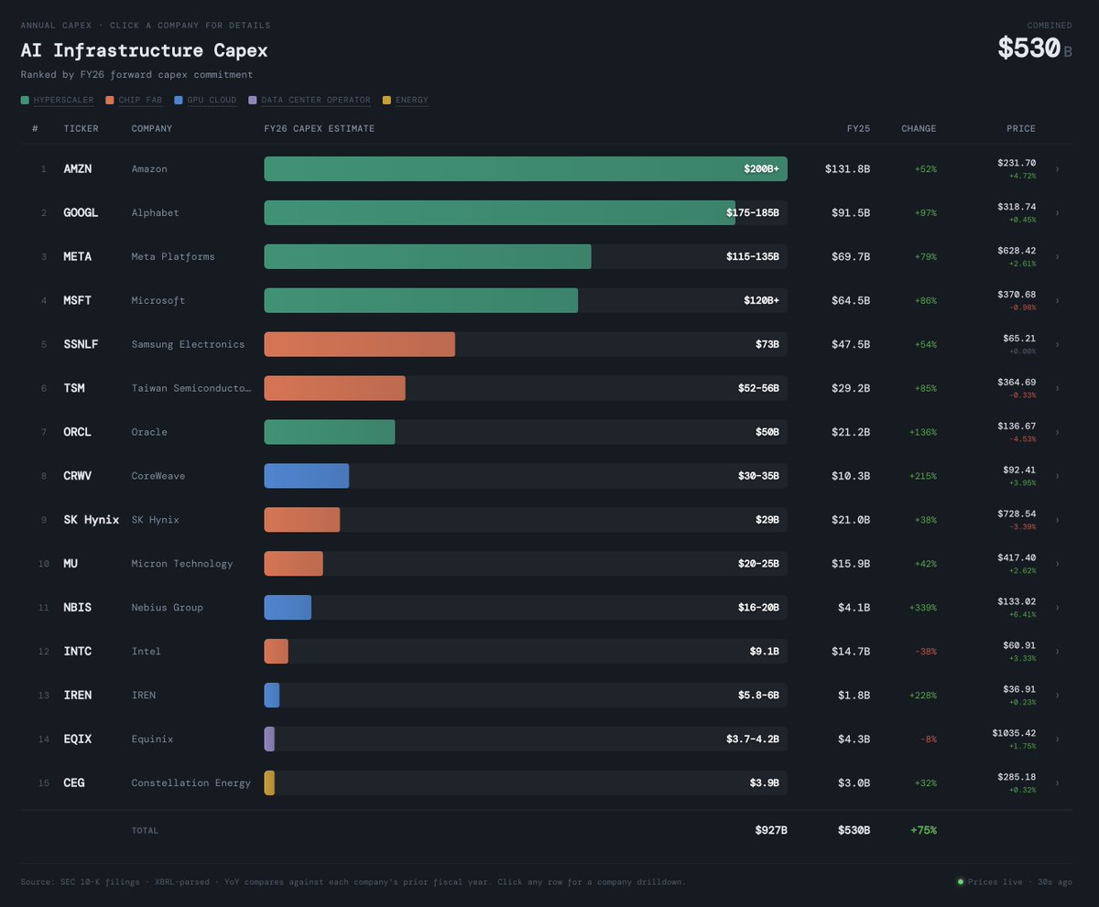Select the IREN ticker
Screen dimensions: 1099x907
click(77, 696)
